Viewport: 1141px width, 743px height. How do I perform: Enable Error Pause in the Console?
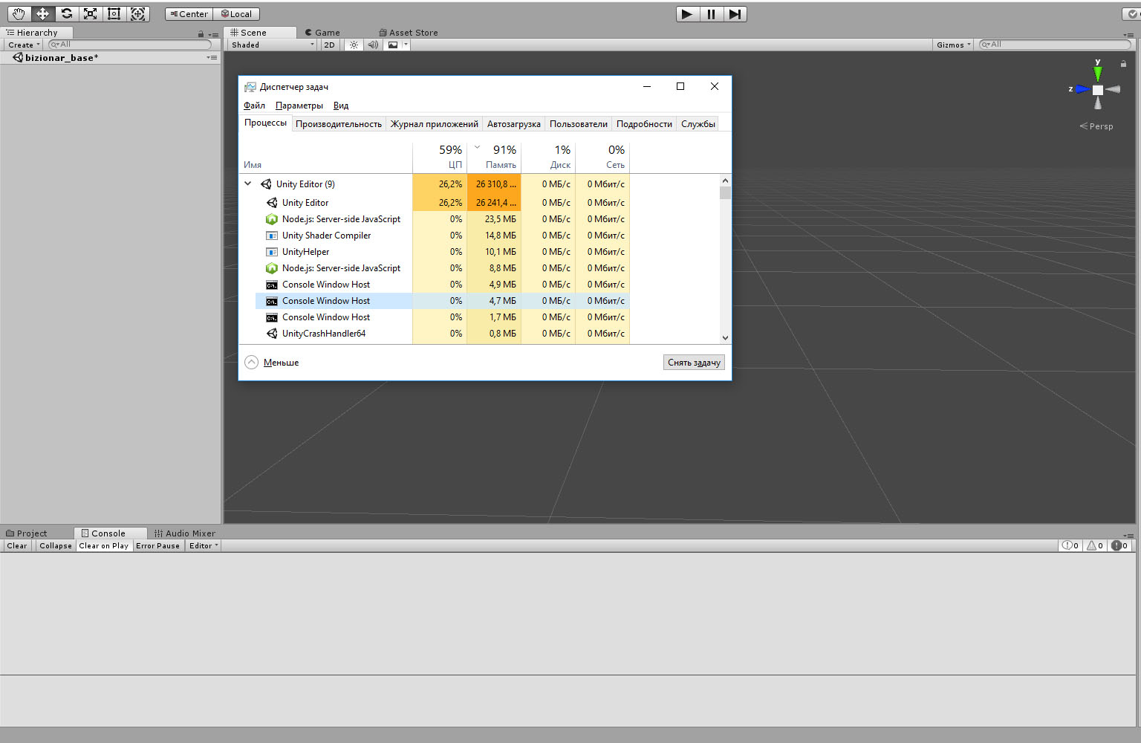tap(157, 545)
